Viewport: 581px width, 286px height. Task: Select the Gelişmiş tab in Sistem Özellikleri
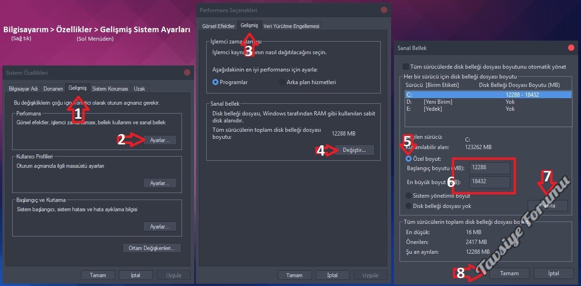click(77, 88)
